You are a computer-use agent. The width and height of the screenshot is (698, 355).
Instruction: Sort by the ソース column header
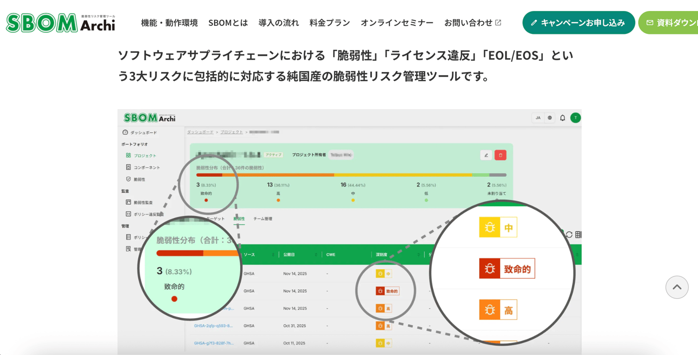(x=249, y=254)
